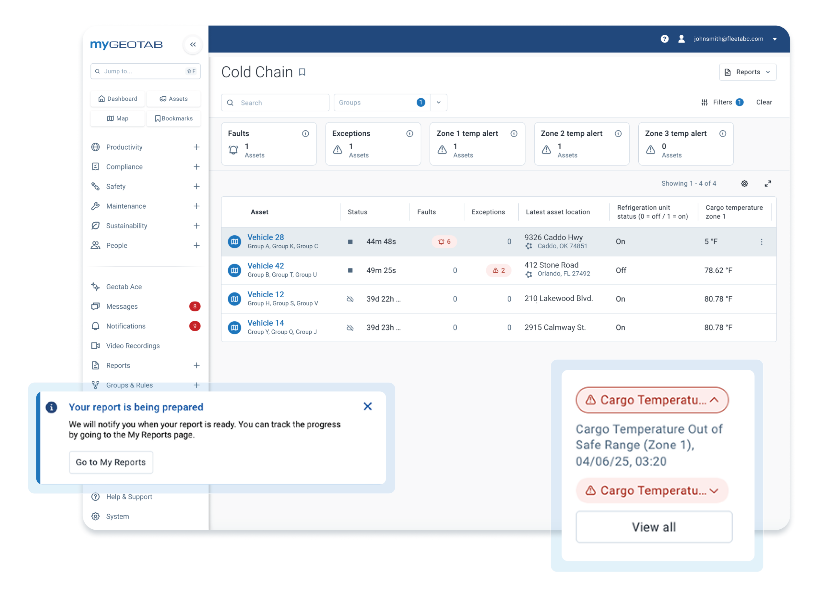Bookmark the Cold Chain page
This screenshot has height=591, width=830.
pos(302,72)
